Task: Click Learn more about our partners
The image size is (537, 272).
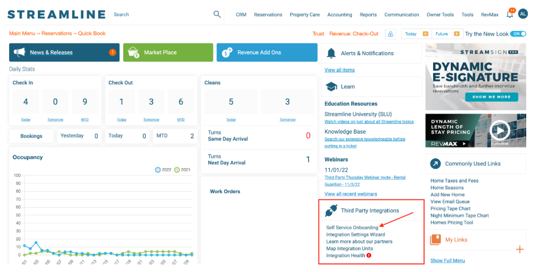Action: click(359, 242)
